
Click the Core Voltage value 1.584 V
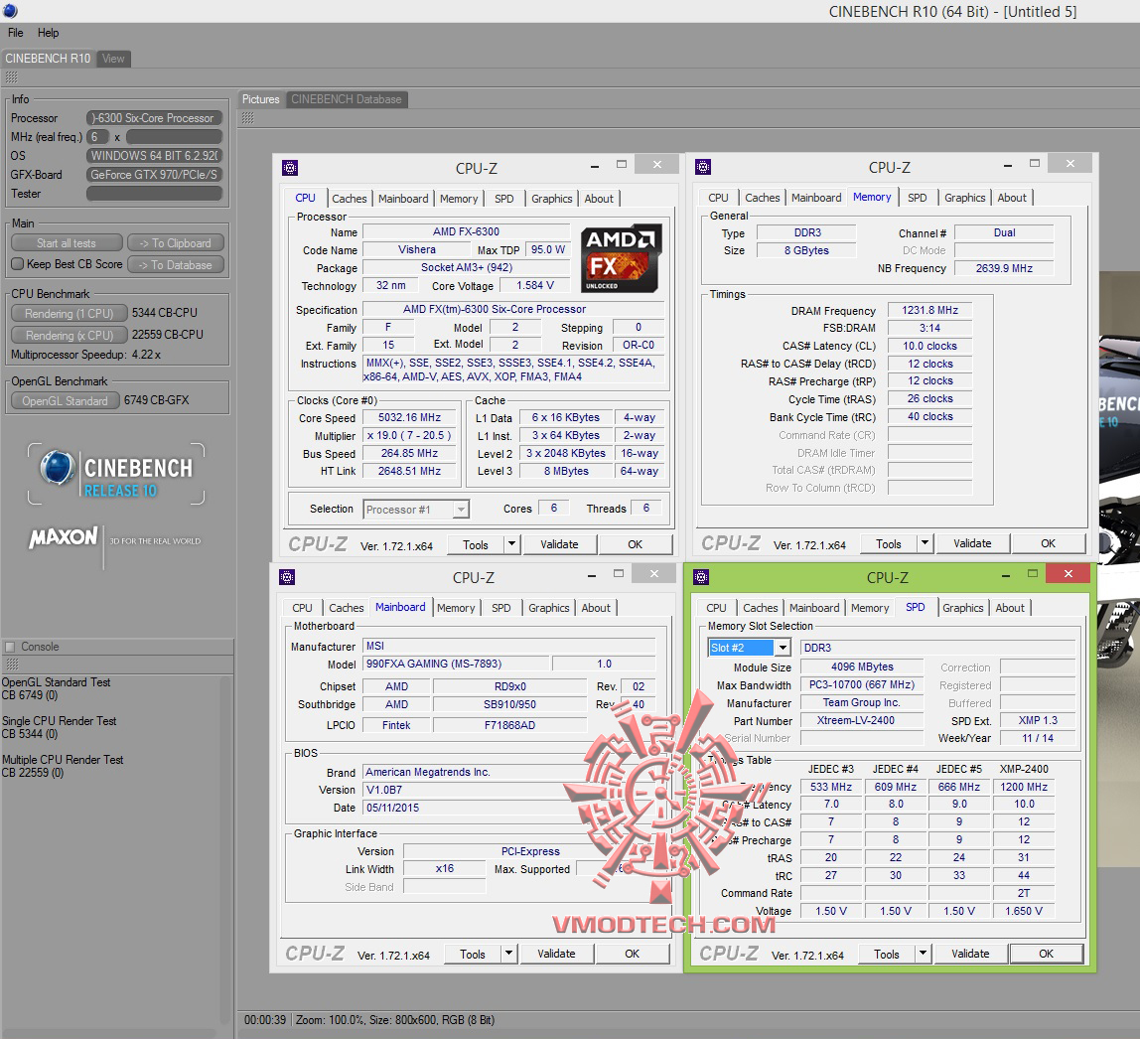click(535, 286)
